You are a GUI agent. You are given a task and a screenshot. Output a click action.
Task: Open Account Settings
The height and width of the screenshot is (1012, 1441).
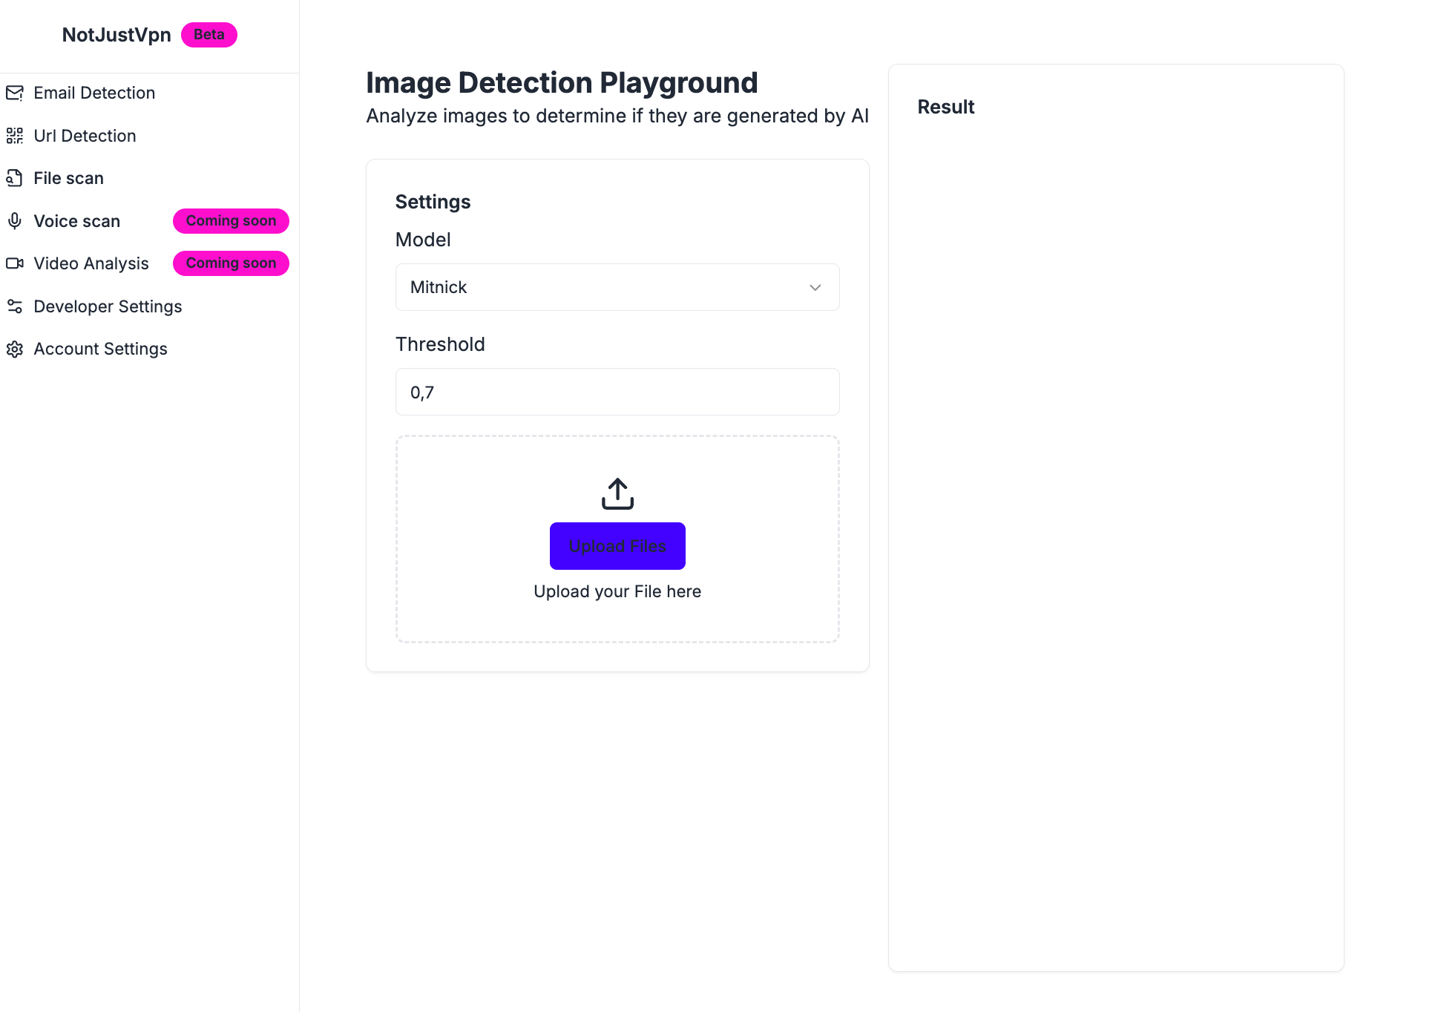(x=100, y=349)
